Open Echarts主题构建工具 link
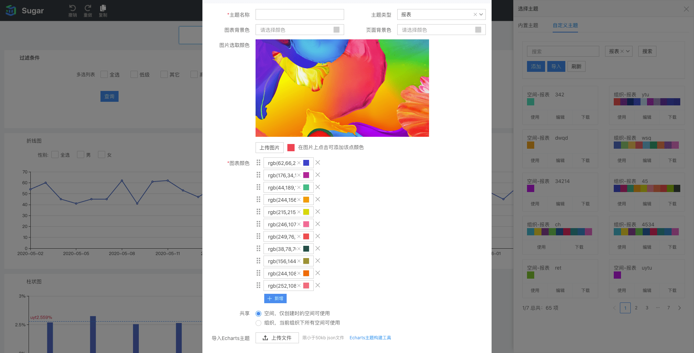This screenshot has height=353, width=694. tap(370, 338)
